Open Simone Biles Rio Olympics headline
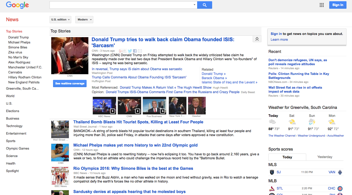The image size is (352, 195). coord(133,168)
